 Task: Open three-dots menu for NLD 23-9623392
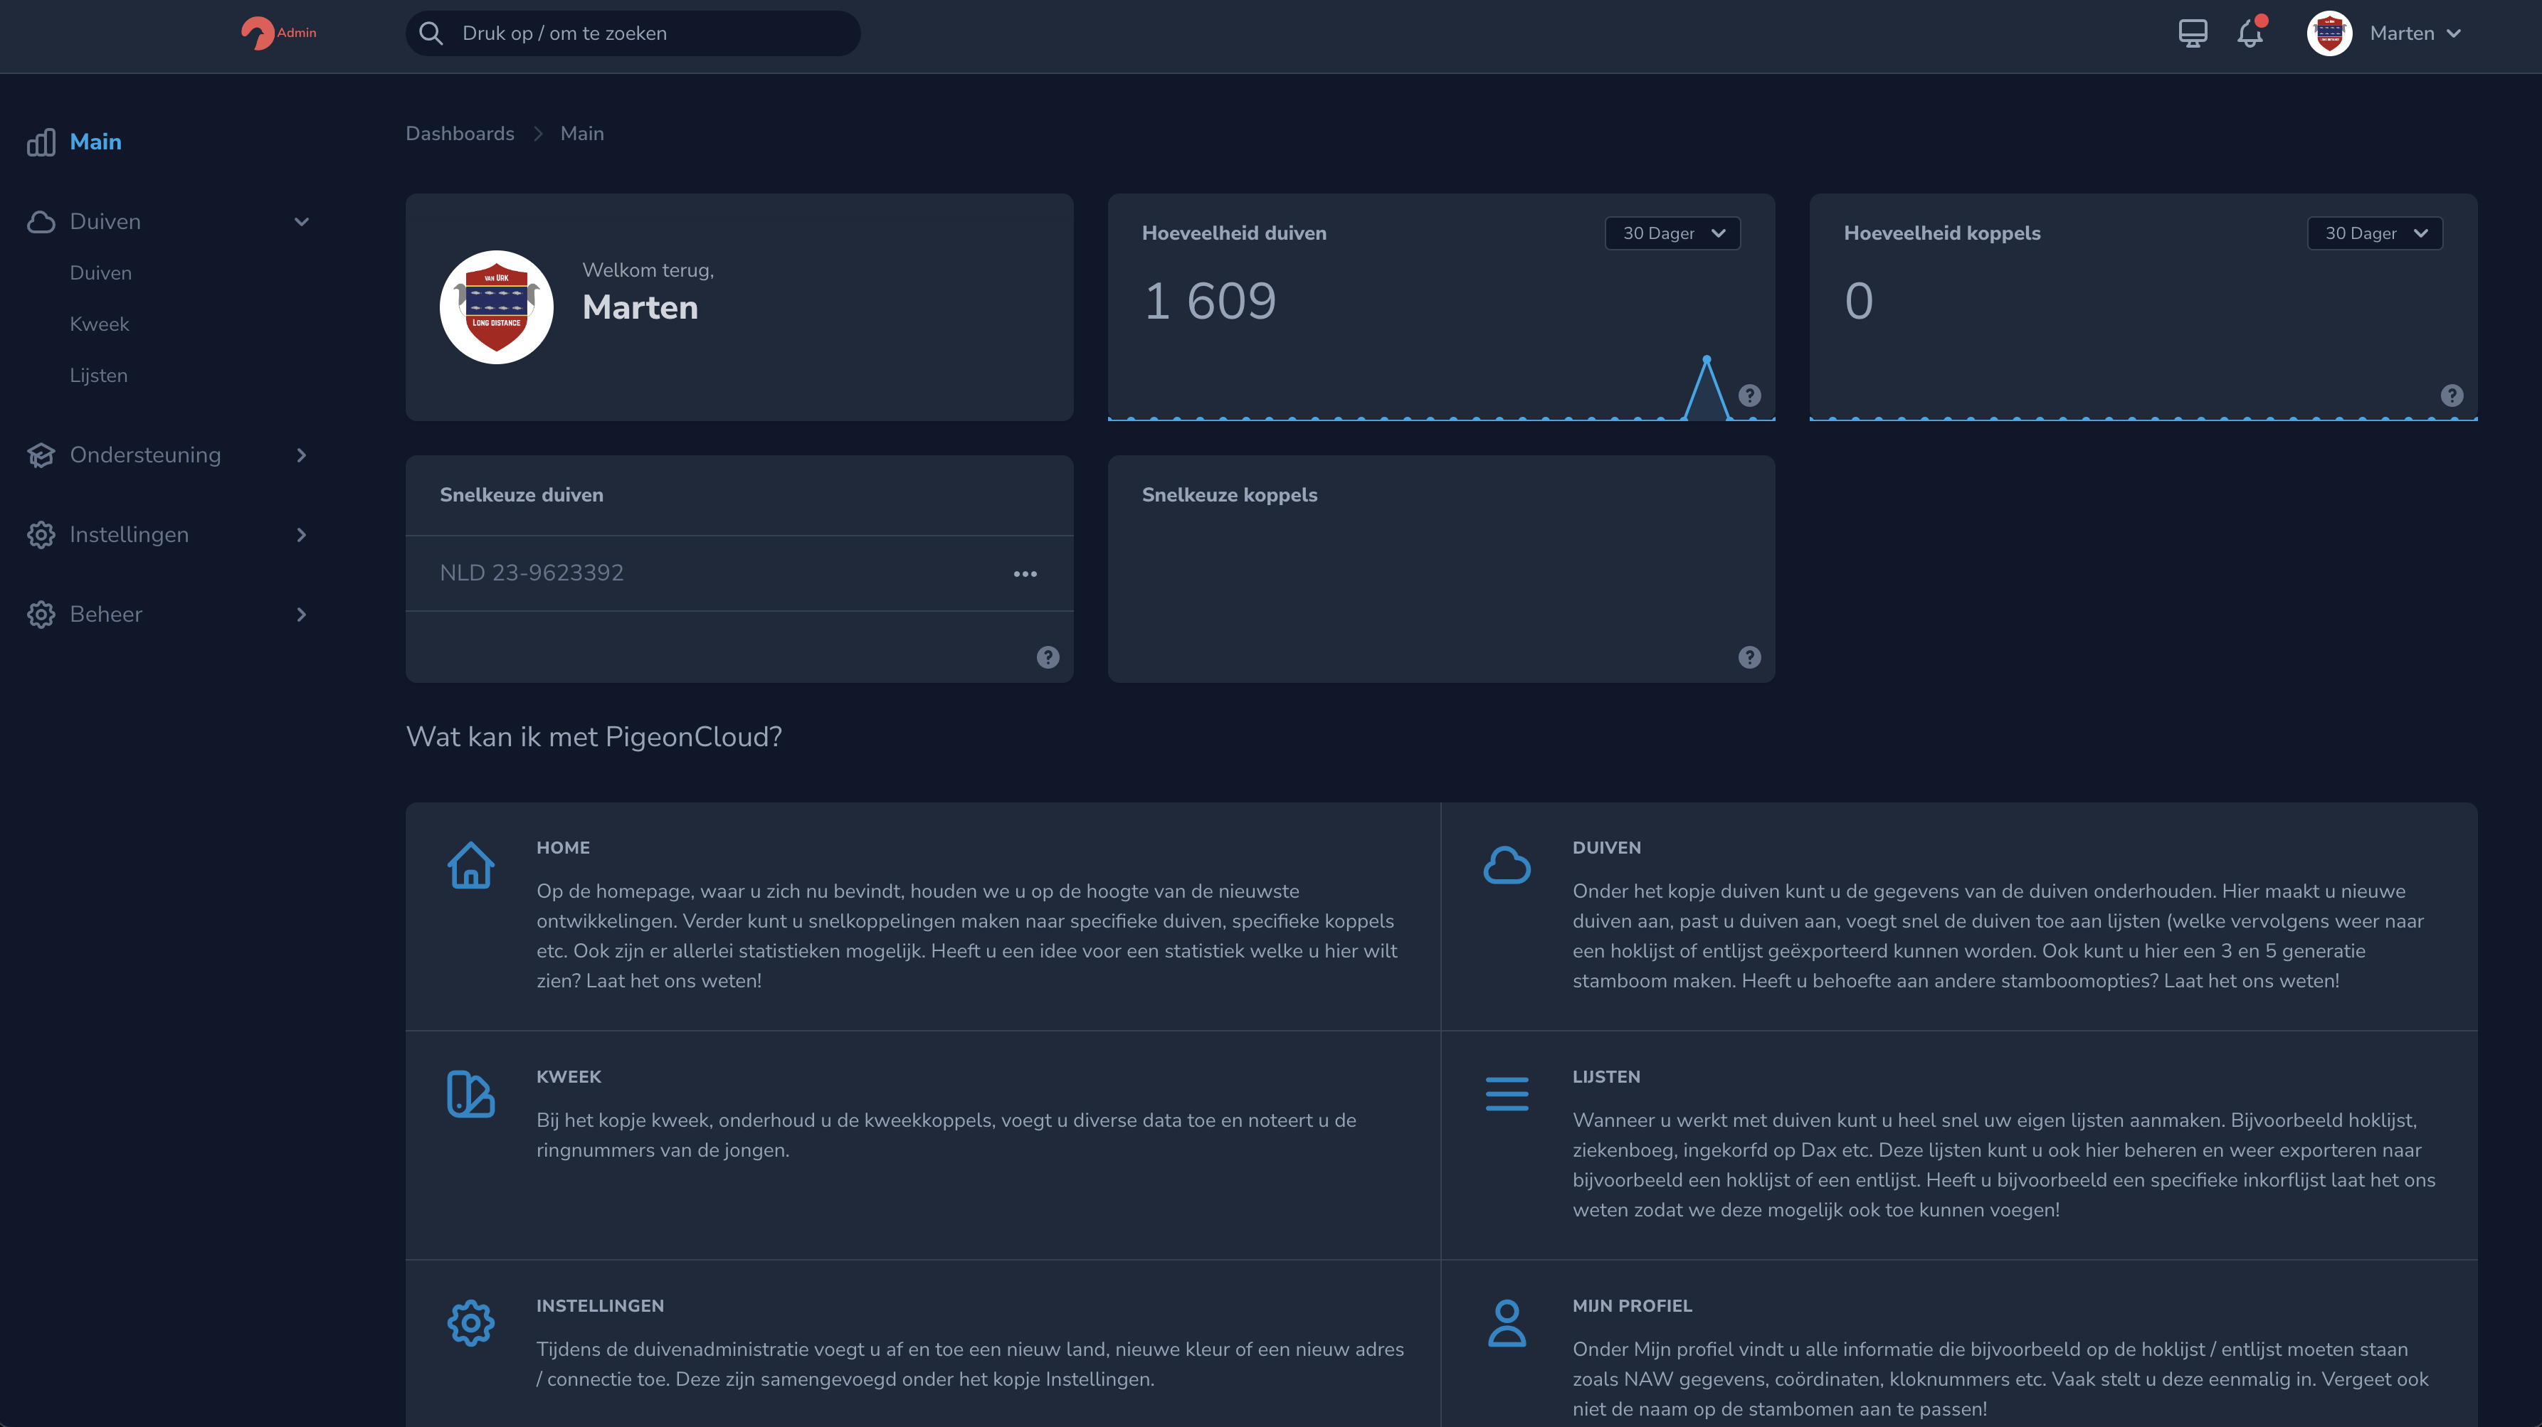tap(1024, 574)
